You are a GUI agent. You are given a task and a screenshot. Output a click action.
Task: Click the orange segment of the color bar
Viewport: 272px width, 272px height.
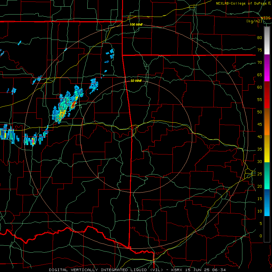[267, 122]
